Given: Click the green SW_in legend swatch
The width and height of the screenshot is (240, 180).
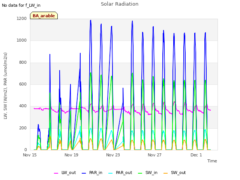Looking at the screenshot, I should (x=140, y=173).
